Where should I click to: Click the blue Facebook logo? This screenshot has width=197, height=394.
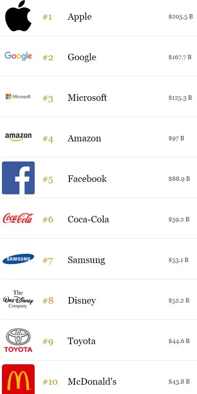pyautogui.click(x=18, y=178)
